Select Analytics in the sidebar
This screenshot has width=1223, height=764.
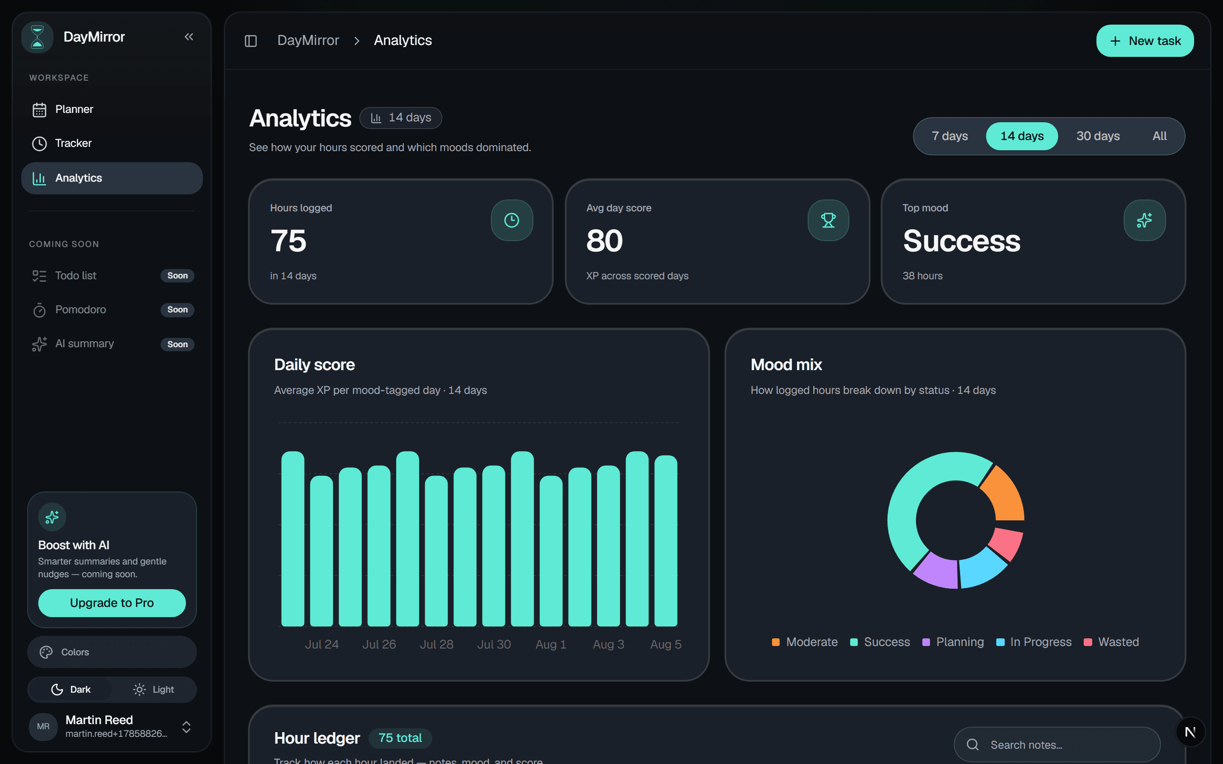(x=112, y=178)
